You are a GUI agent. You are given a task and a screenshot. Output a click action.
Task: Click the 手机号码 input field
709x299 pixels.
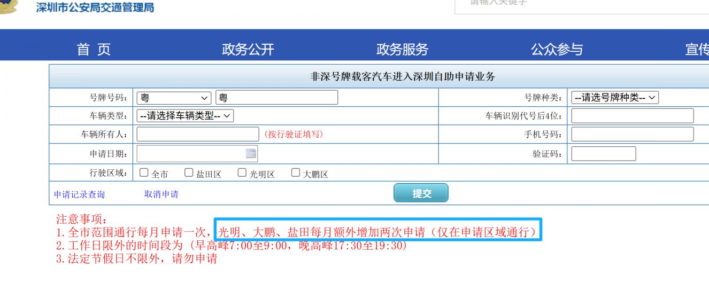632,134
